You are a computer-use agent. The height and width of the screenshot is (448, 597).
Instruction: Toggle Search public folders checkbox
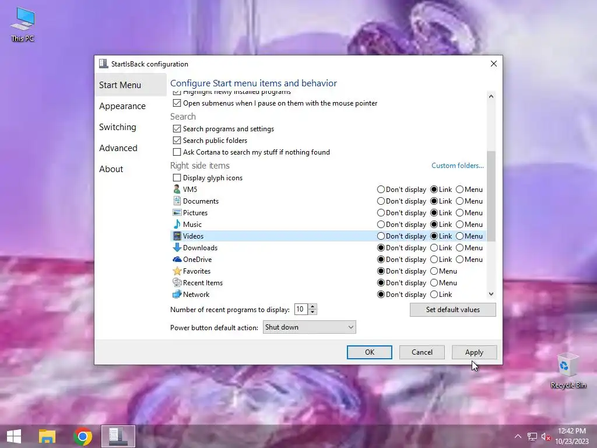coord(177,140)
